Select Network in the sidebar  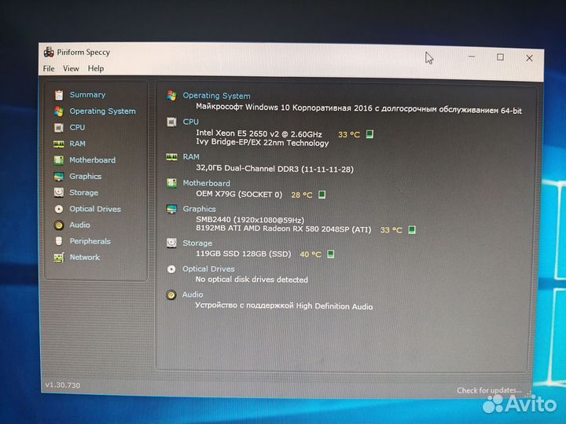(84, 257)
